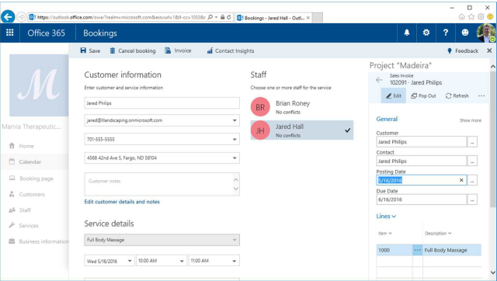
Task: Open the Due Date picker button
Action: point(472,199)
